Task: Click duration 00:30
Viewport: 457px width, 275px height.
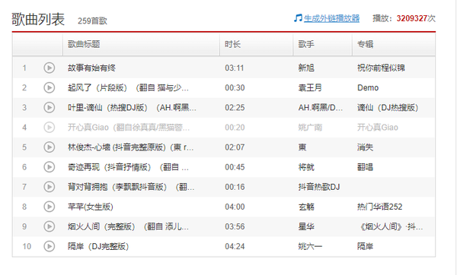Action: pos(235,88)
